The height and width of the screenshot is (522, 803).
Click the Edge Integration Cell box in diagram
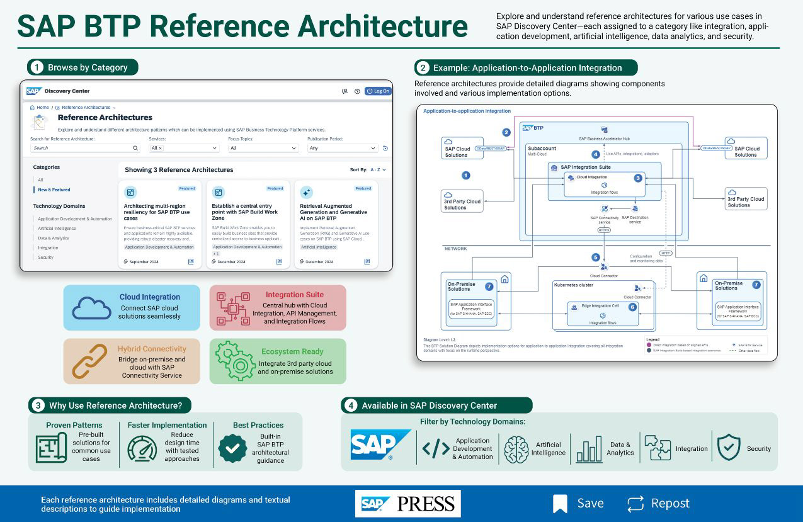pos(603,313)
